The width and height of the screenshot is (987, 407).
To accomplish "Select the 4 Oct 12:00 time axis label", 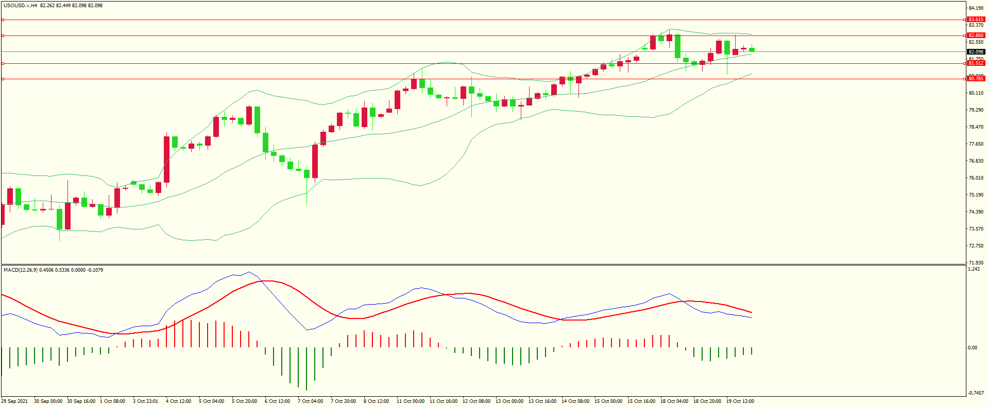I will pos(178,401).
